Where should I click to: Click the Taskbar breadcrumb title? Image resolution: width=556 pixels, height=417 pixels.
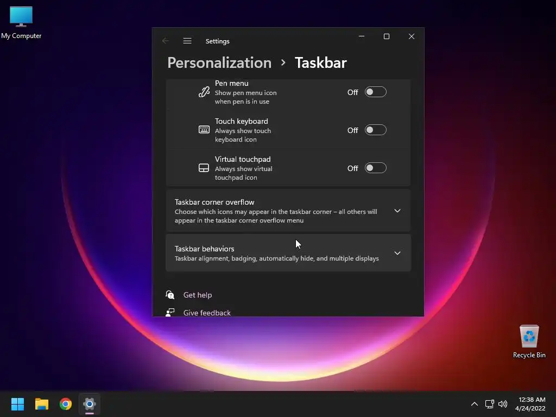[320, 63]
